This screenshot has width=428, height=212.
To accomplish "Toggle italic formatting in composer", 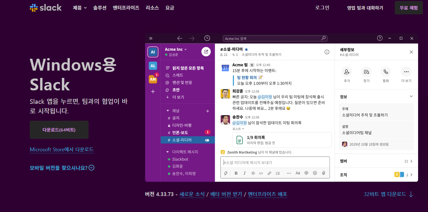I will [245, 173].
